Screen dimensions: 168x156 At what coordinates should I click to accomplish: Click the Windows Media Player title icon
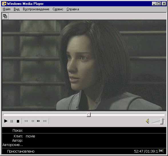[4, 4]
